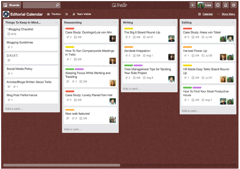Click checklist badge on New web features card

tap(83, 118)
